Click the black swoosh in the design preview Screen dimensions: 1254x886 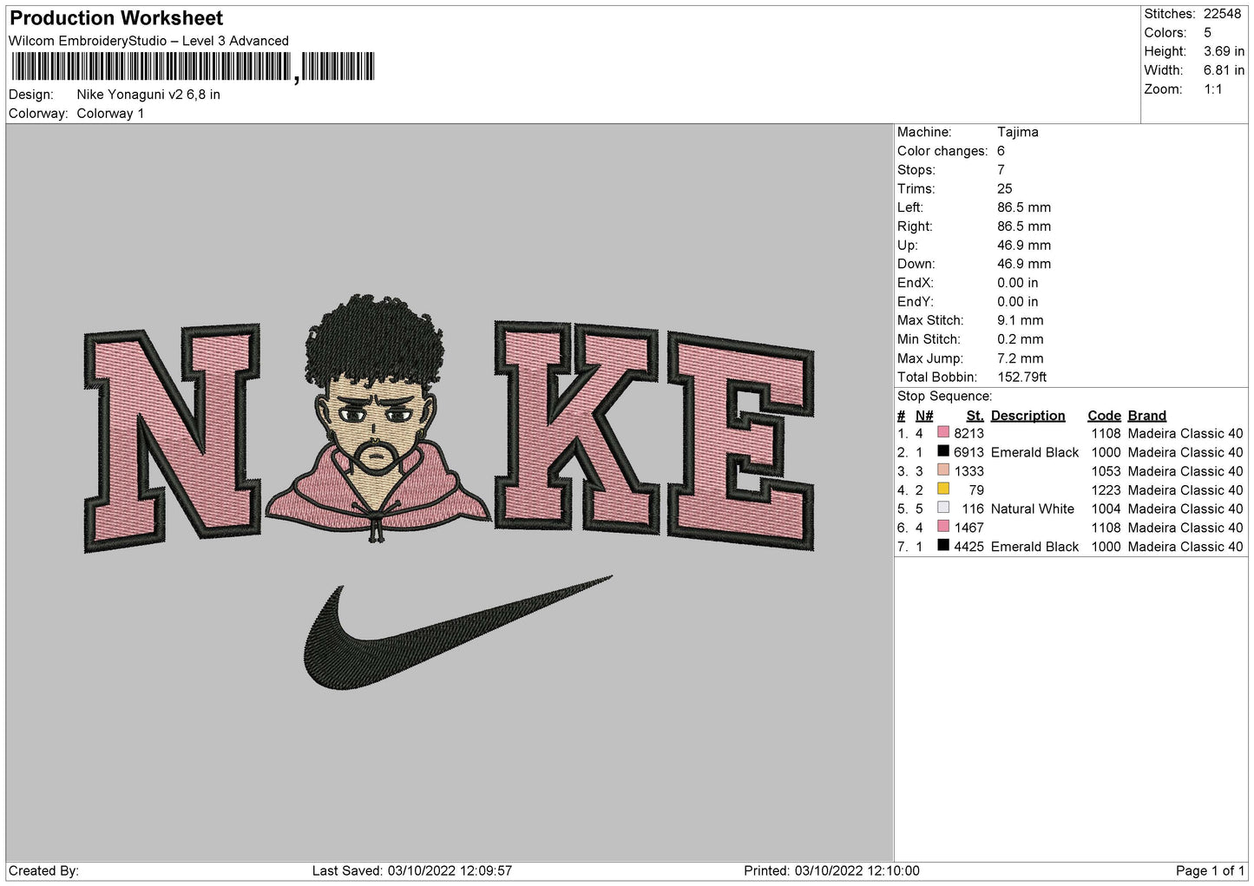pyautogui.click(x=458, y=633)
